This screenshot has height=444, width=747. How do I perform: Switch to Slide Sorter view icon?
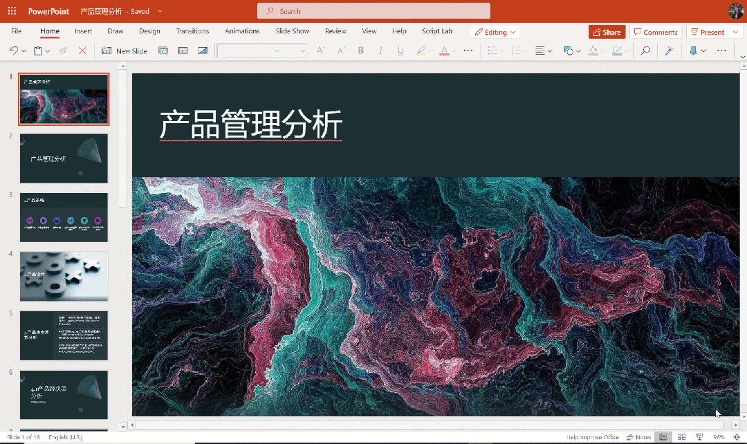(682, 437)
